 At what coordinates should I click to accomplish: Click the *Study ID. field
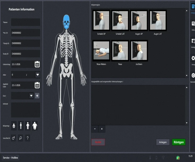click(26, 43)
